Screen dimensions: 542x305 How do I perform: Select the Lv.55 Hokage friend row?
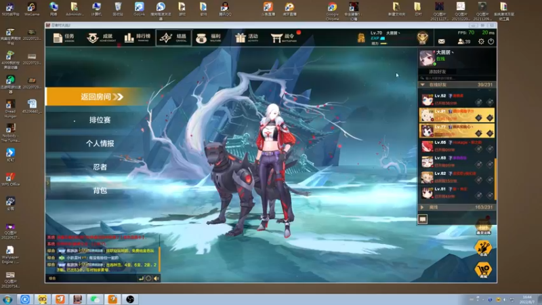[x=457, y=146]
